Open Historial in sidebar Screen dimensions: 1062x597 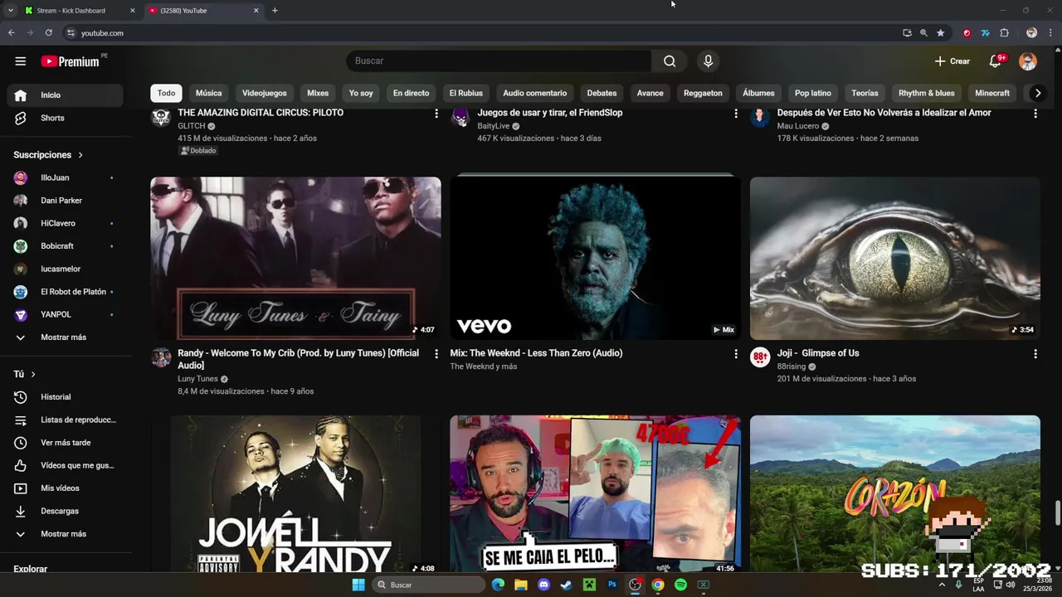pyautogui.click(x=65, y=397)
